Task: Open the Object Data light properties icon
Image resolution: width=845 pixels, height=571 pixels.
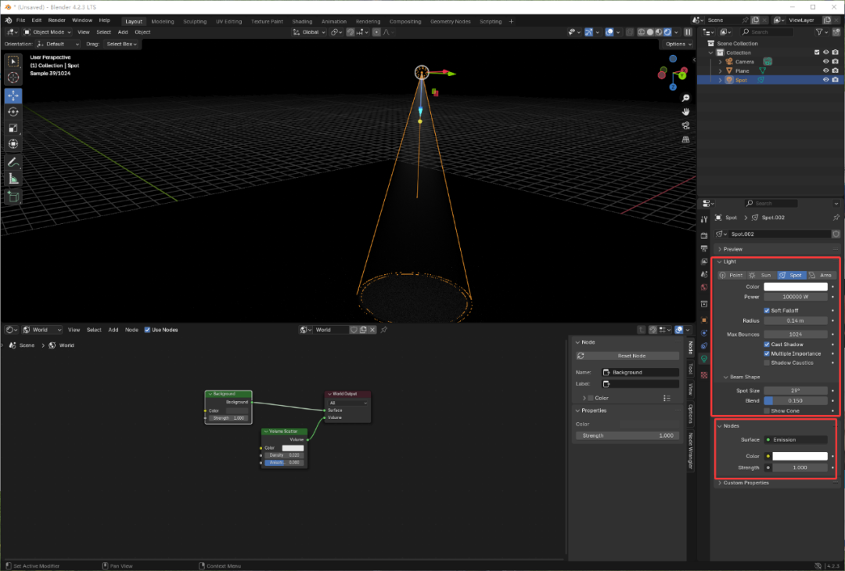Action: [704, 359]
